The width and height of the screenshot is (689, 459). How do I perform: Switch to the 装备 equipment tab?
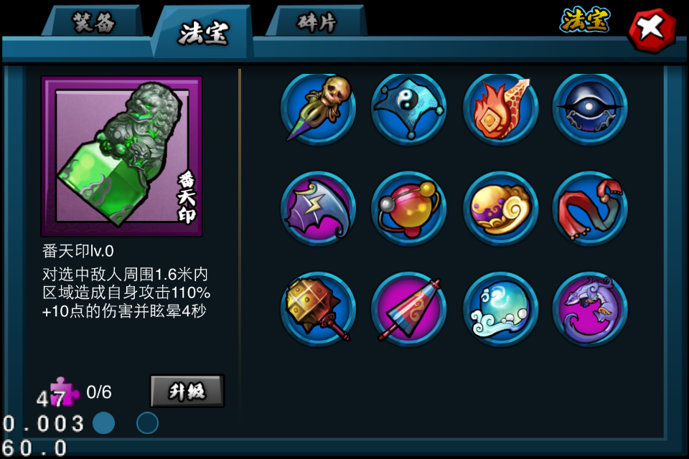click(x=93, y=22)
